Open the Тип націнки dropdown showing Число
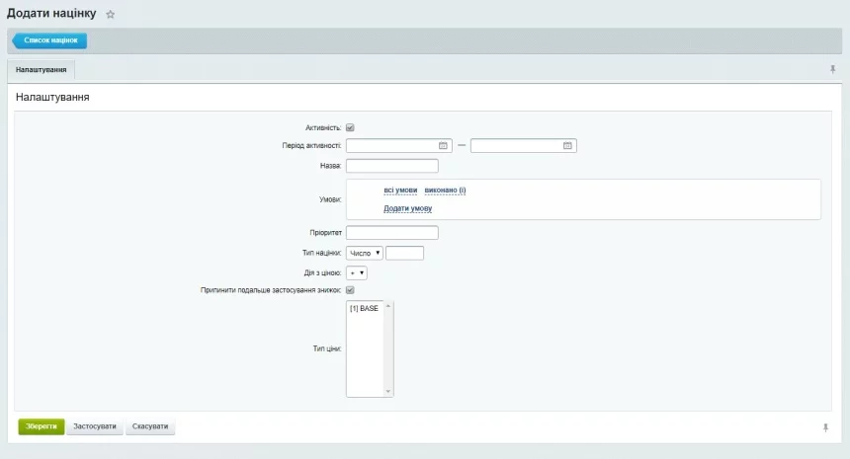850x459 pixels. 365,253
